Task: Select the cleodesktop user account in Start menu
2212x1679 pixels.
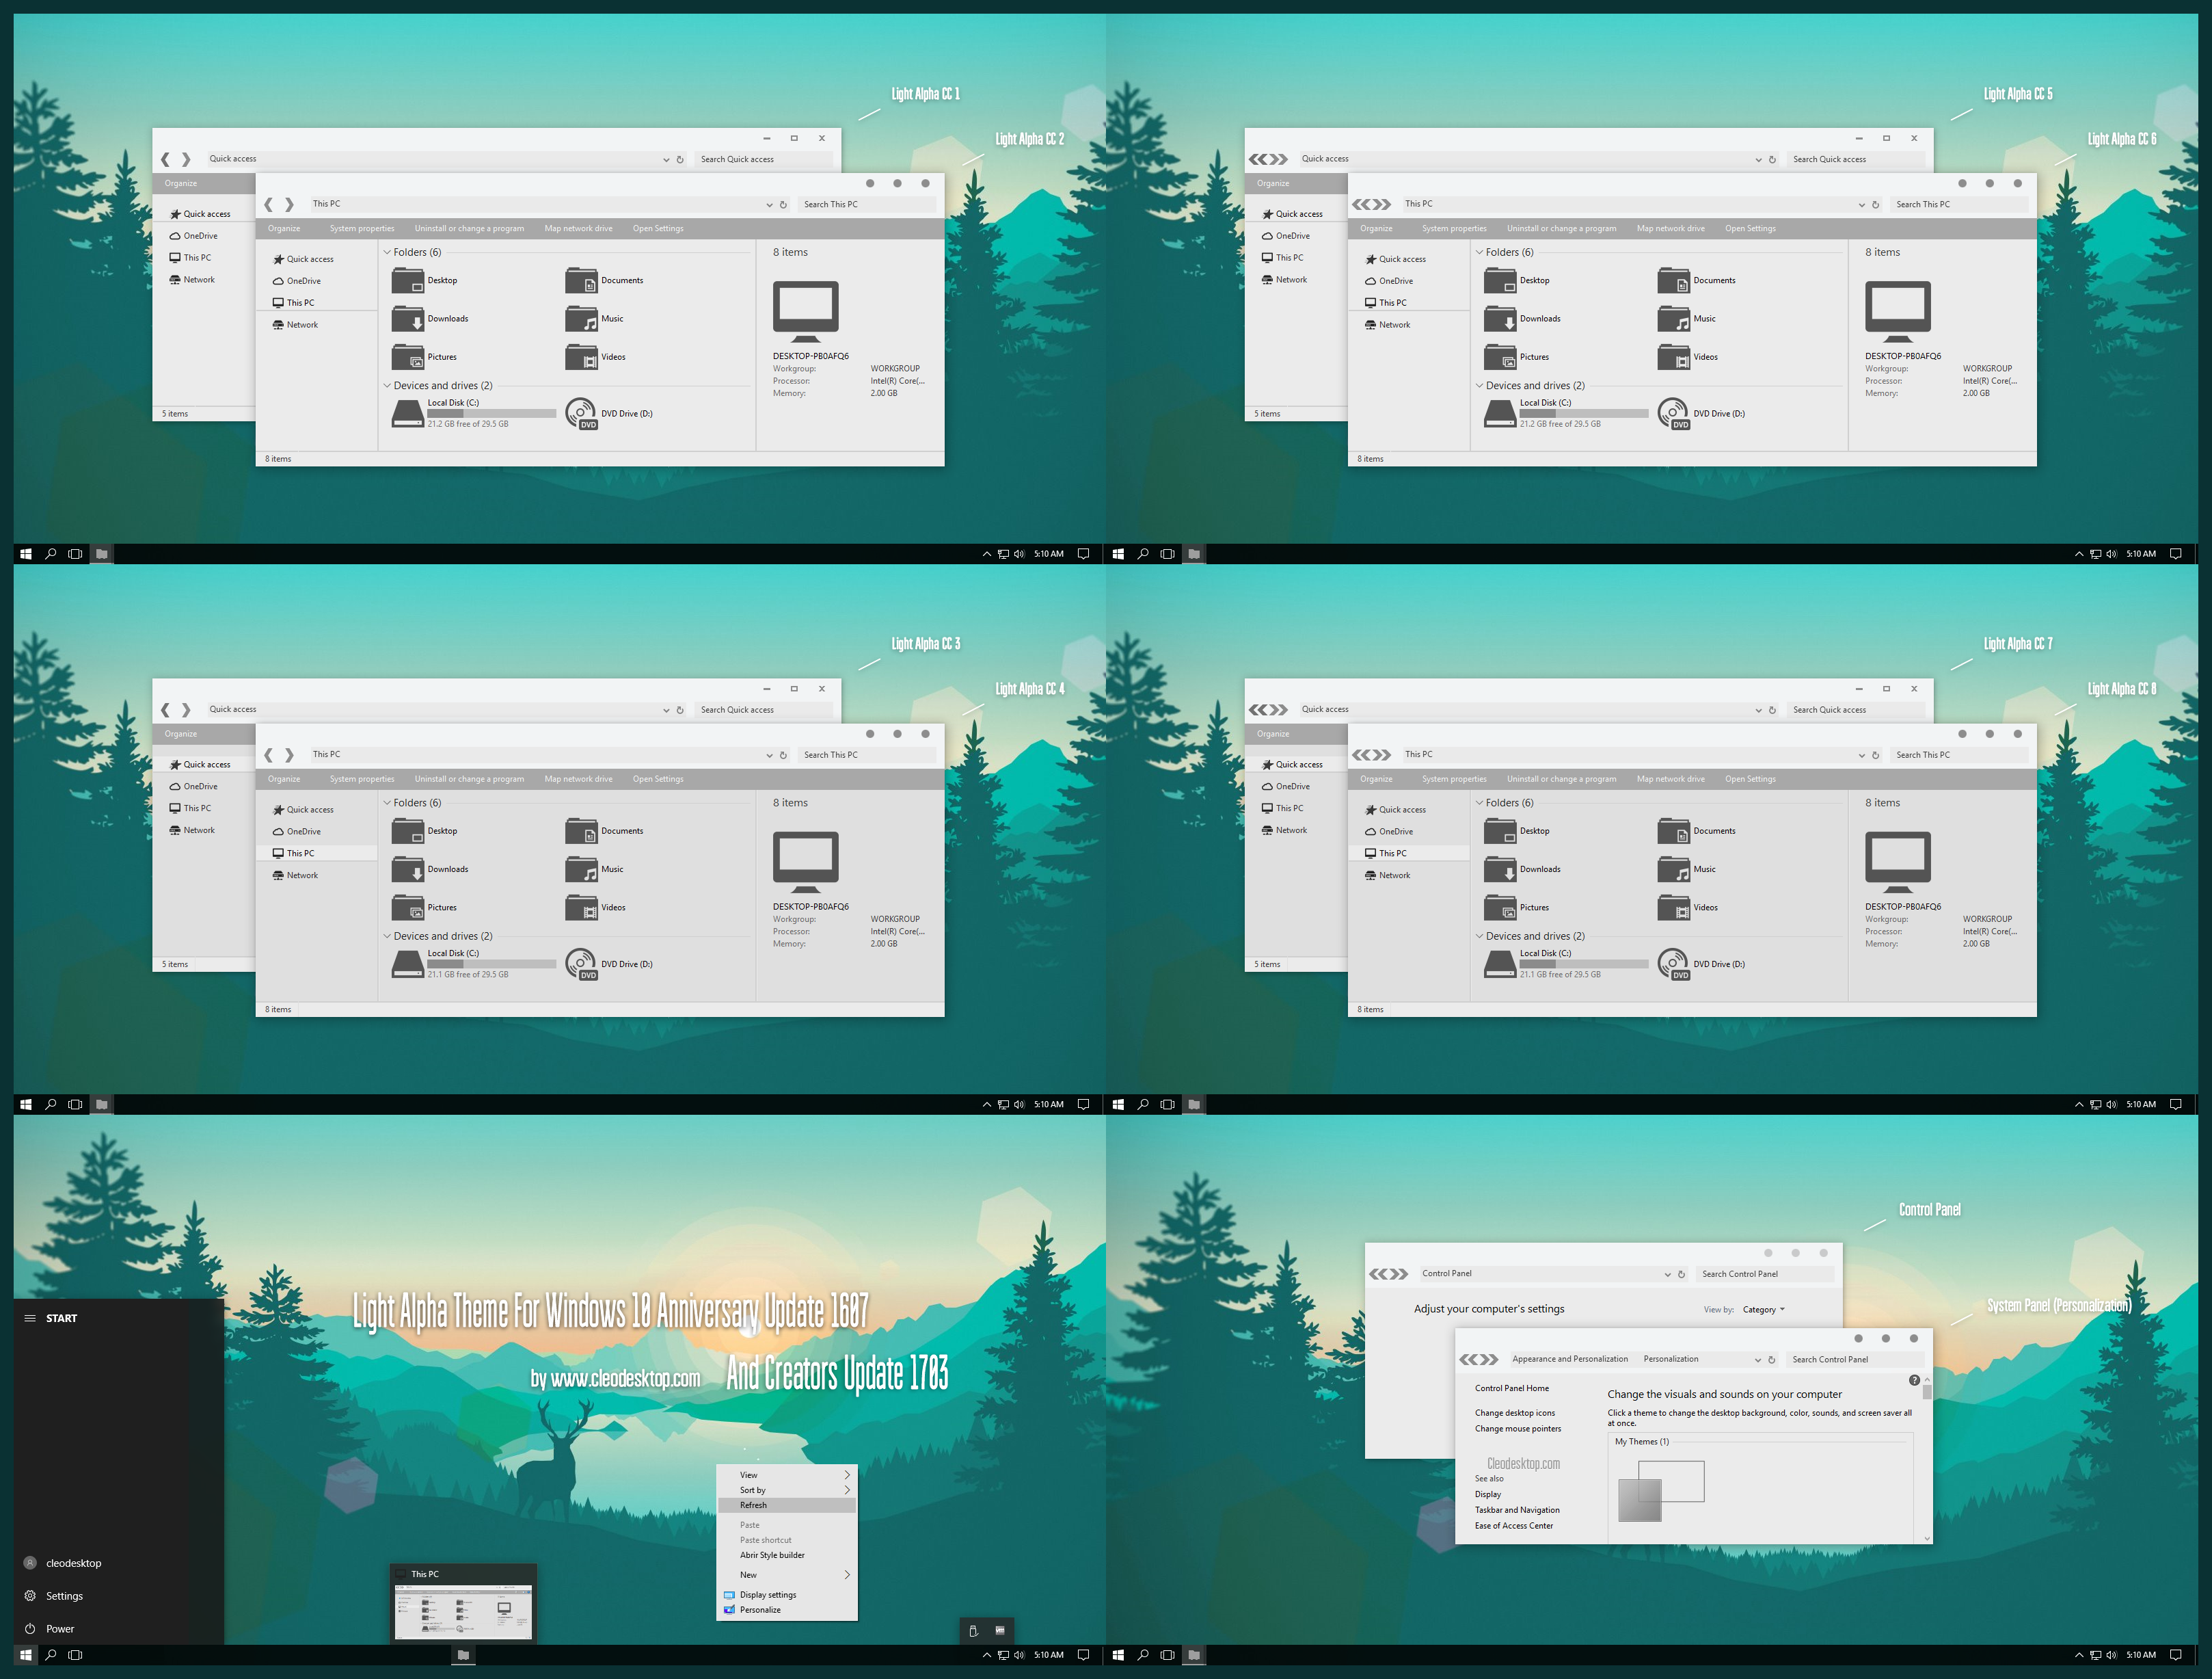Action: point(62,1563)
